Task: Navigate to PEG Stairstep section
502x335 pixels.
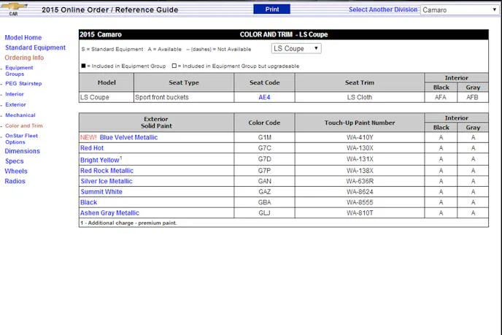Action: click(x=23, y=83)
